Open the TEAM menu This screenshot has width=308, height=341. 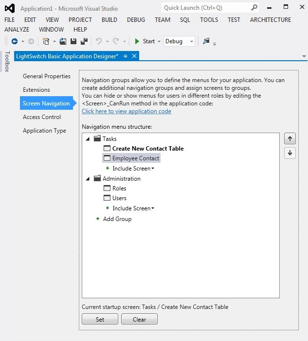pos(163,20)
